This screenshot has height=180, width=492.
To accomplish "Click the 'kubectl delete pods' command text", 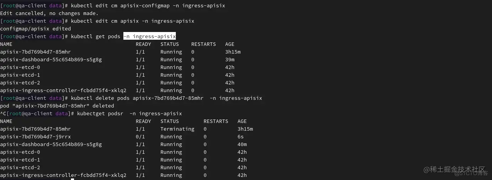I will (100, 98).
